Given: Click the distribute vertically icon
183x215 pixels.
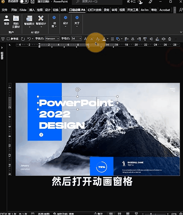Looking at the screenshot, I should point(170,39).
